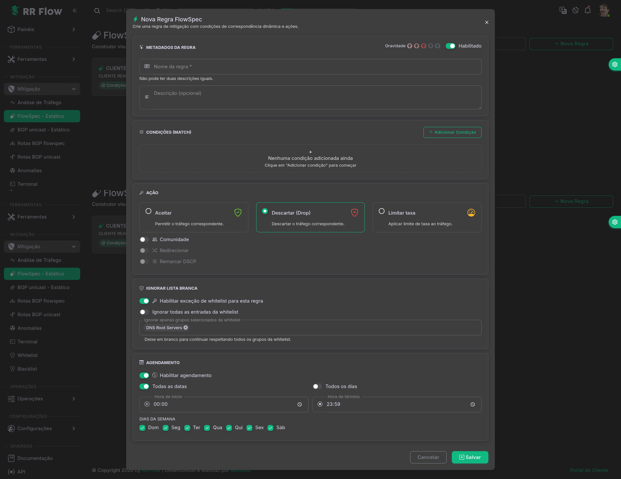Click green settings gear on right edge
The height and width of the screenshot is (479, 621).
[x=615, y=64]
